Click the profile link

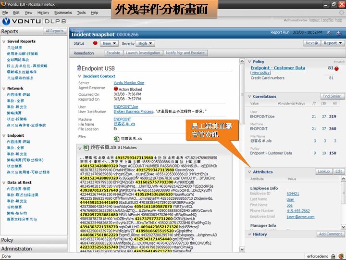[328, 20]
